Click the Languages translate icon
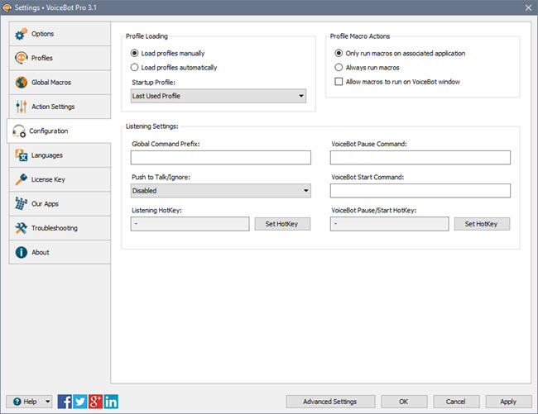Screen dimensions: 538x414 point(21,155)
